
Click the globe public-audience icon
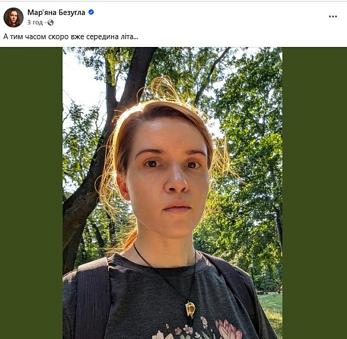[x=51, y=23]
